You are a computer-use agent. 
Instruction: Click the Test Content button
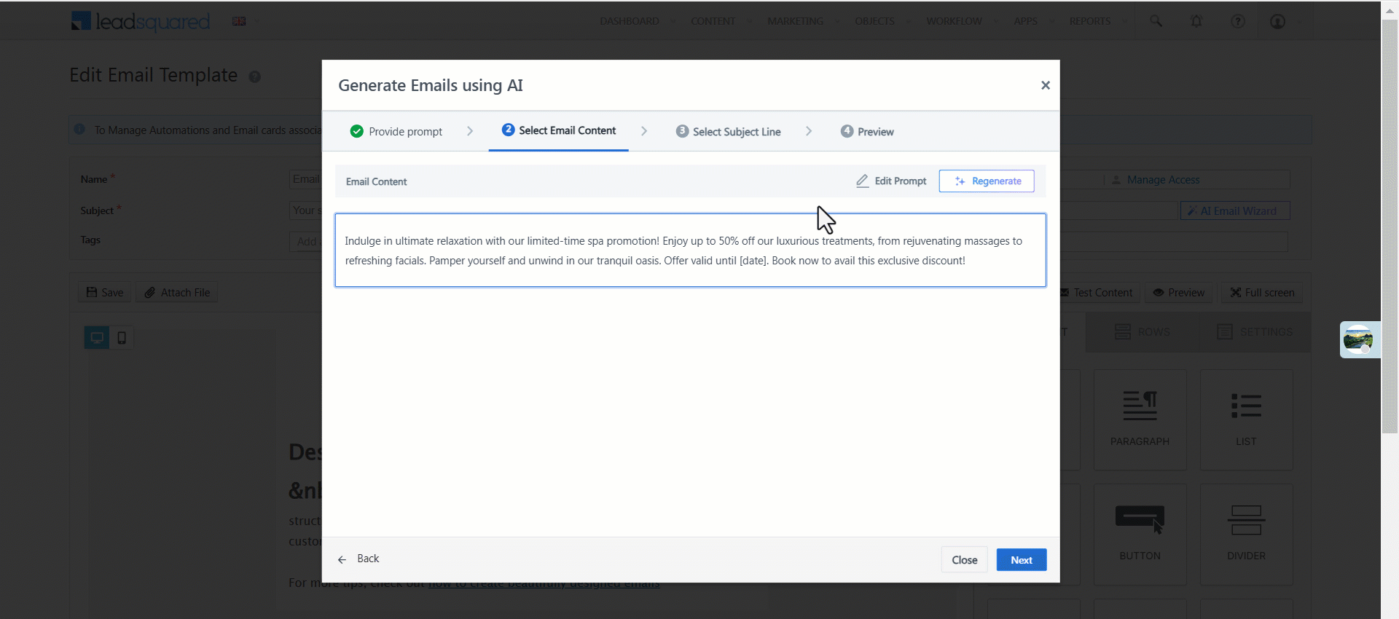(1097, 293)
